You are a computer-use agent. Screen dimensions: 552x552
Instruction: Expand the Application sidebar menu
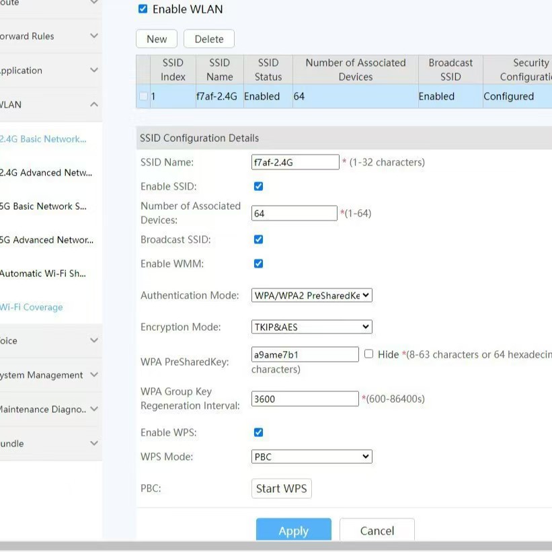point(93,71)
